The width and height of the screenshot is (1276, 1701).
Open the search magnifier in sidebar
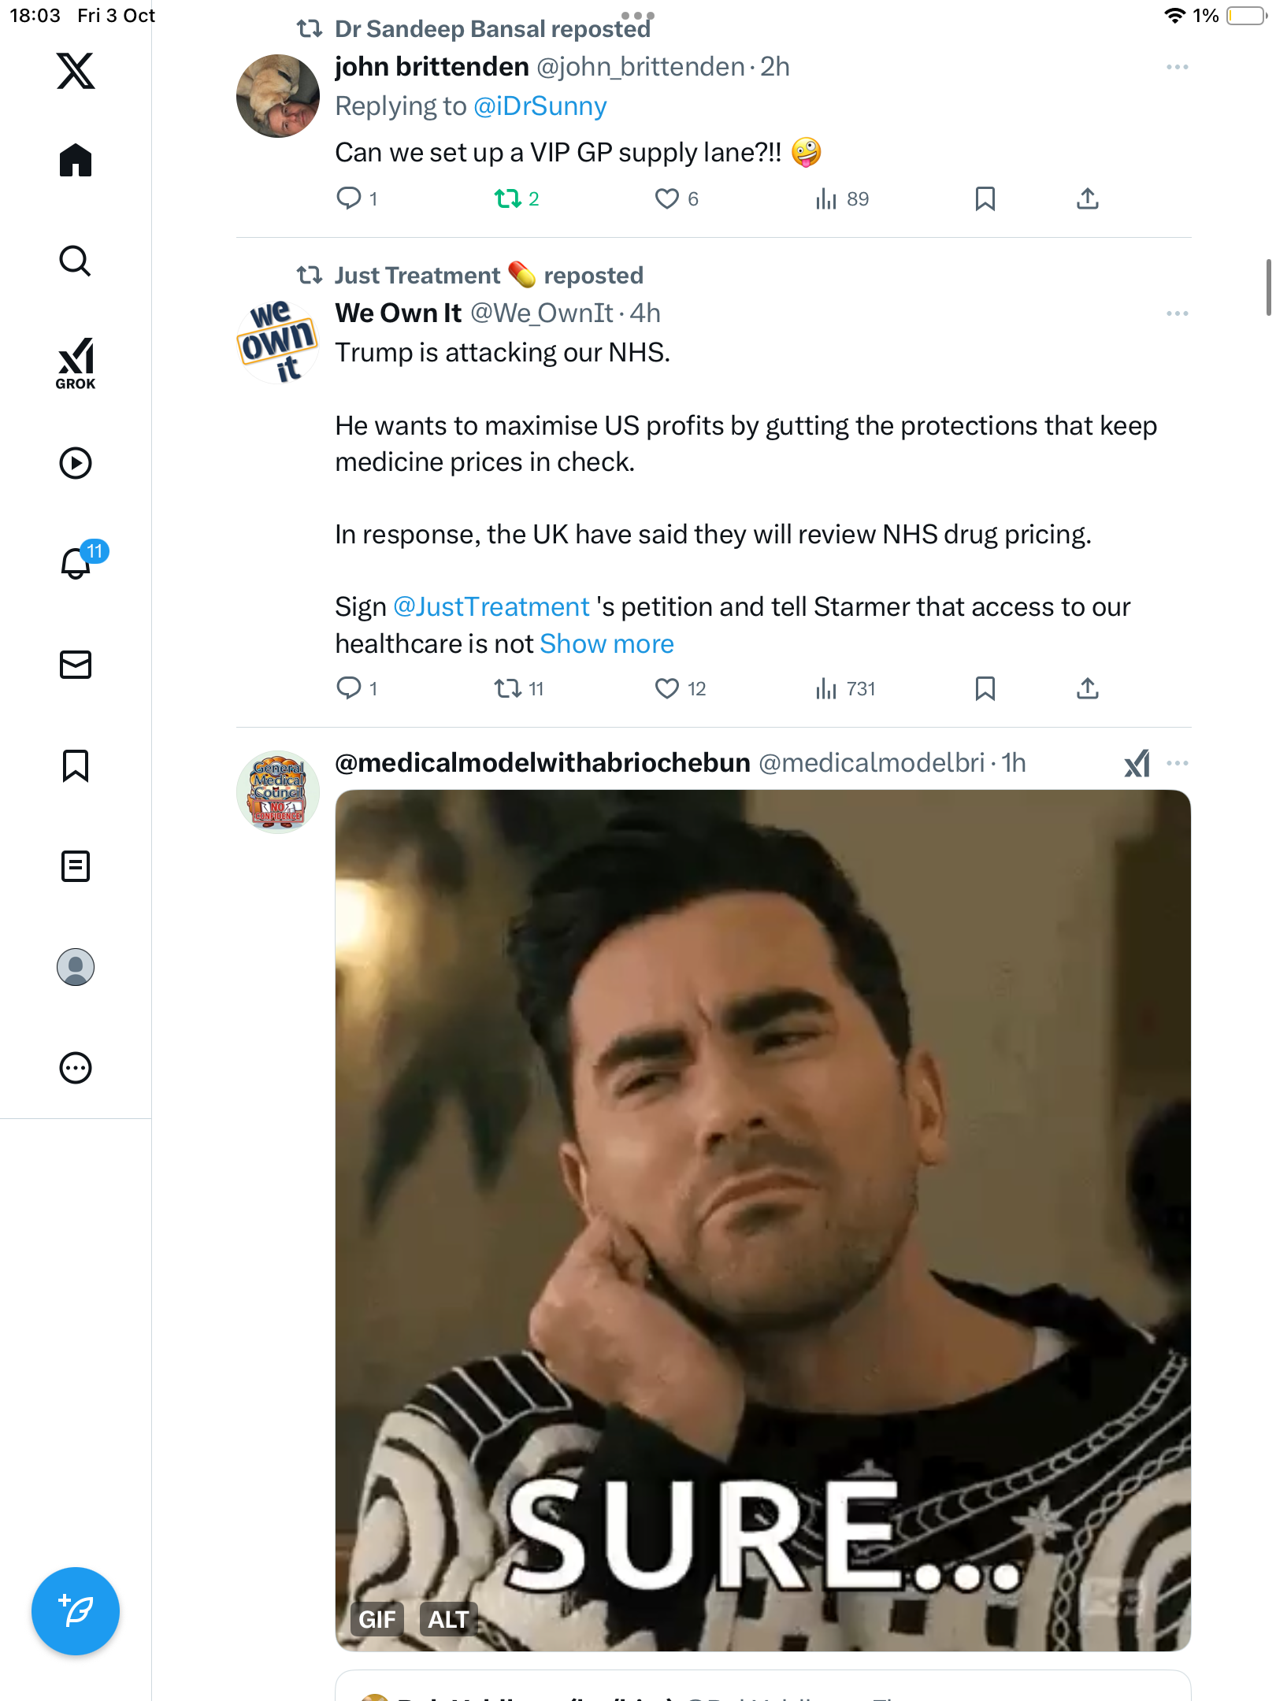[76, 261]
